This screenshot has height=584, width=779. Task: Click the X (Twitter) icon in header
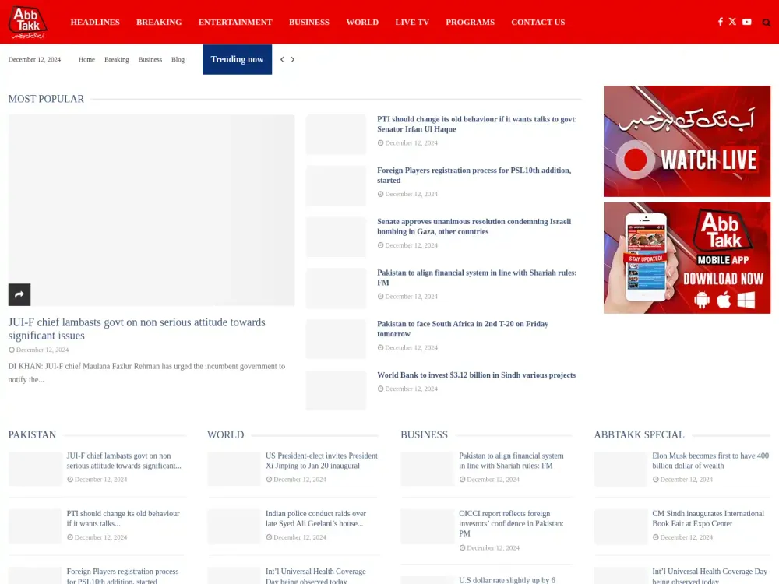(x=732, y=21)
